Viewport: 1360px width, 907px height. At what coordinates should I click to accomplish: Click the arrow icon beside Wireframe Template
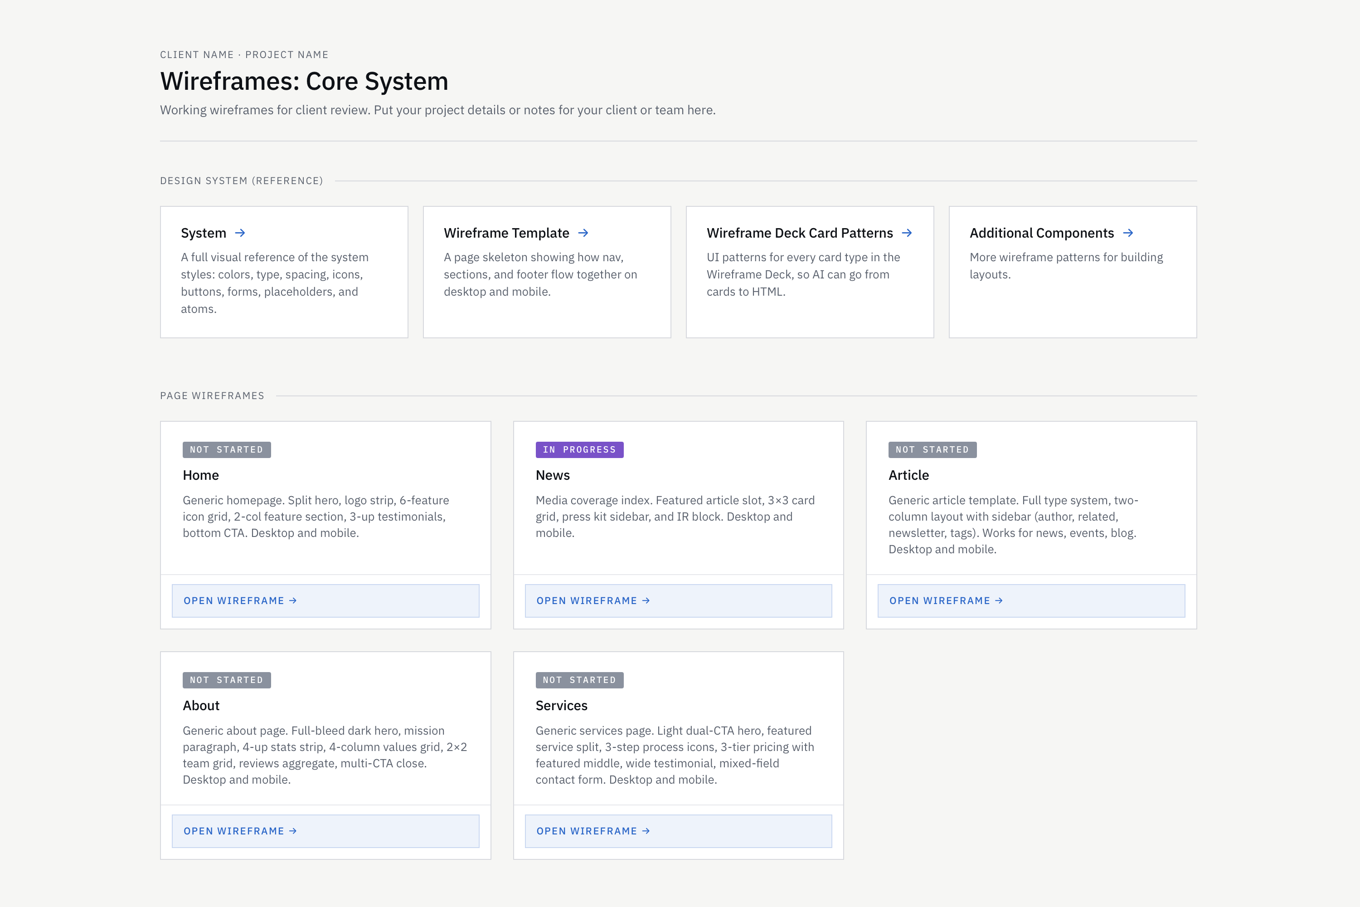(583, 233)
